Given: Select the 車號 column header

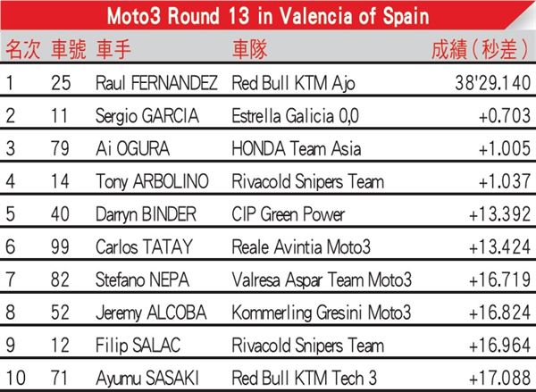Looking at the screenshot, I should tap(69, 49).
